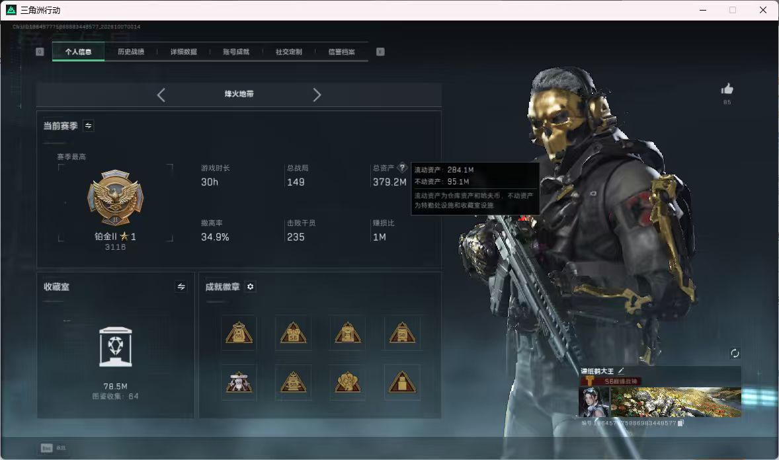Click the 不动资产 95.1M tooltip line
This screenshot has height=460, width=779.
click(x=442, y=182)
